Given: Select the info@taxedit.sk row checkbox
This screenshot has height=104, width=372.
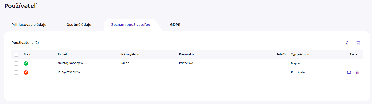Looking at the screenshot, I should [x=16, y=72].
